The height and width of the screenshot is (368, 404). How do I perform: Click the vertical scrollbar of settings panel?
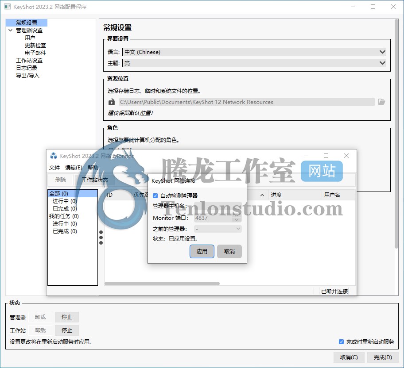(396, 134)
